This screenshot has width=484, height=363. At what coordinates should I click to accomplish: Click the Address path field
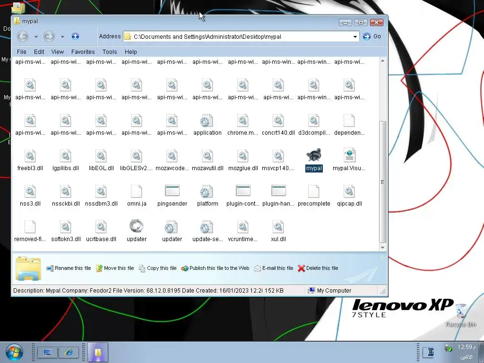(241, 37)
